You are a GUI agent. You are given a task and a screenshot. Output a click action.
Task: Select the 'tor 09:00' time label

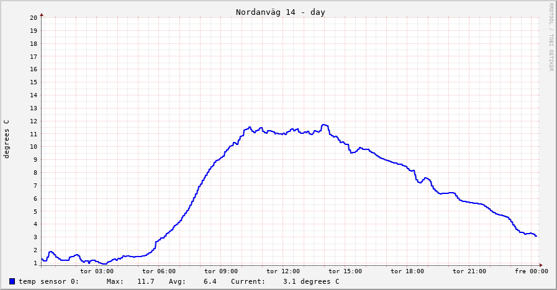[221, 271]
